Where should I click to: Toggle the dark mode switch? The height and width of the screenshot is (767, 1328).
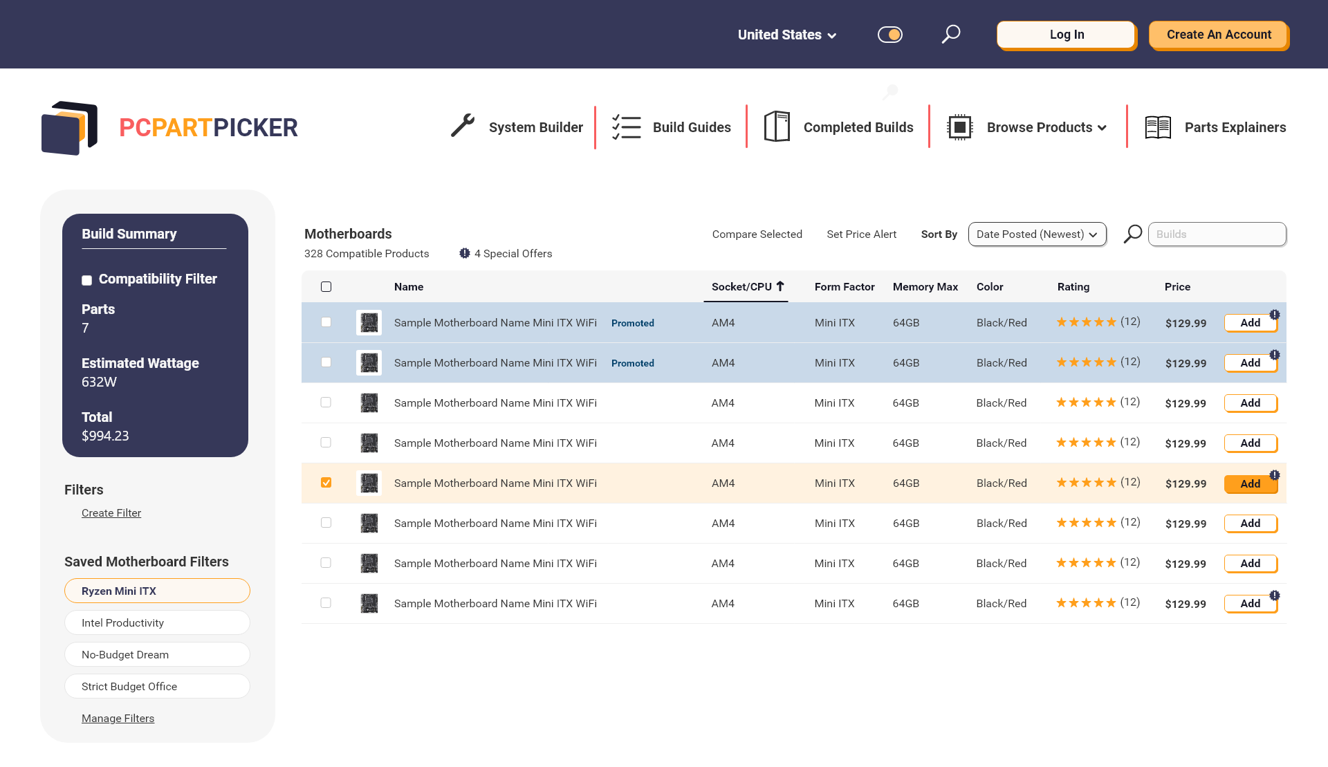[889, 35]
